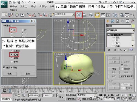The height and width of the screenshot is (102, 137).
Task: Click the quick Render teapot icon
Action: (x=132, y=15)
